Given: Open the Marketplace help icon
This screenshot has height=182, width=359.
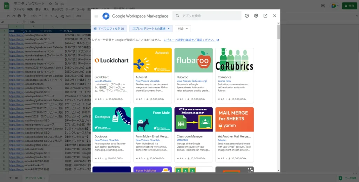Looking at the screenshot, I should pos(246,16).
